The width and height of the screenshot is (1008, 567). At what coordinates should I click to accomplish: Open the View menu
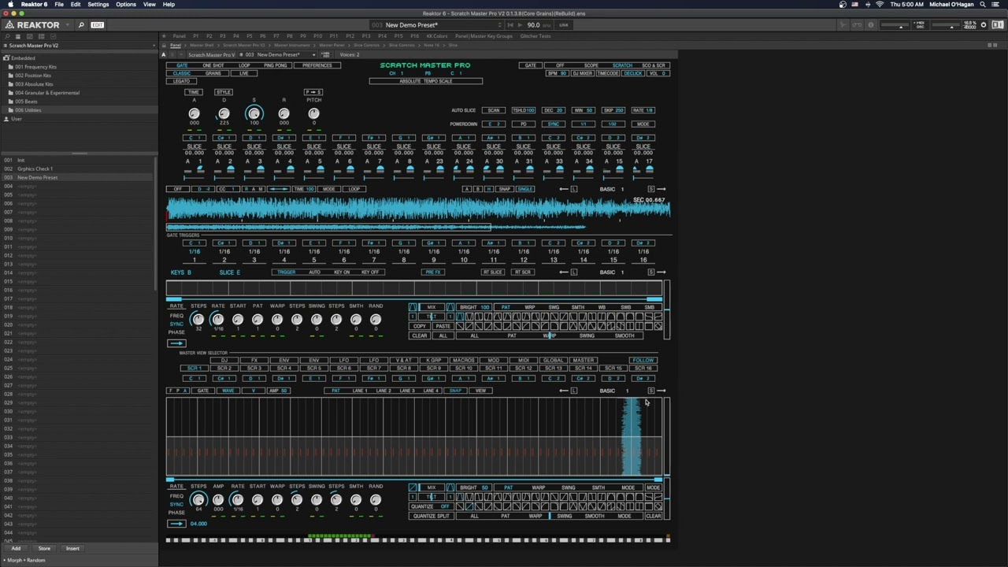[149, 5]
